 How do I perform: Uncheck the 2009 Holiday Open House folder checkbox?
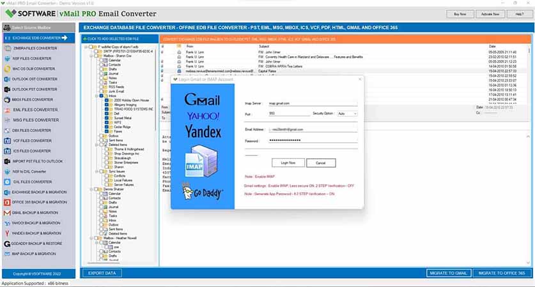pos(107,100)
